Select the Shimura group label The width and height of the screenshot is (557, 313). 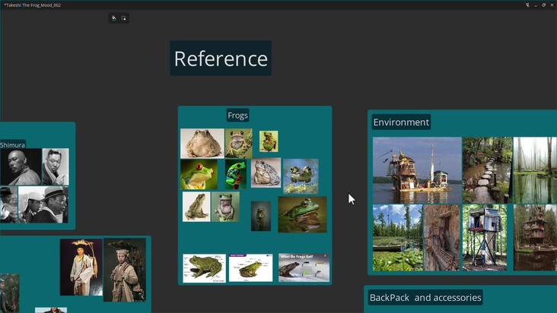pyautogui.click(x=13, y=144)
